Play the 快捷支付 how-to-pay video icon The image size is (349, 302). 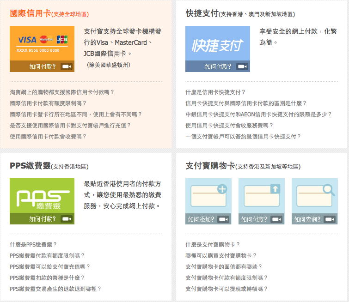242,66
